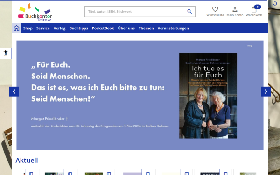The height and width of the screenshot is (175, 280).
Task: Click the Gedenkfeier 7. Mai 2025 caption
Action: pyautogui.click(x=100, y=126)
